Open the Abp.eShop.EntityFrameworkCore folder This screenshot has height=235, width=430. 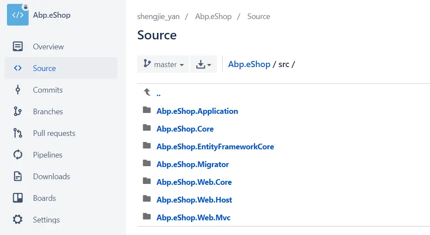point(215,146)
